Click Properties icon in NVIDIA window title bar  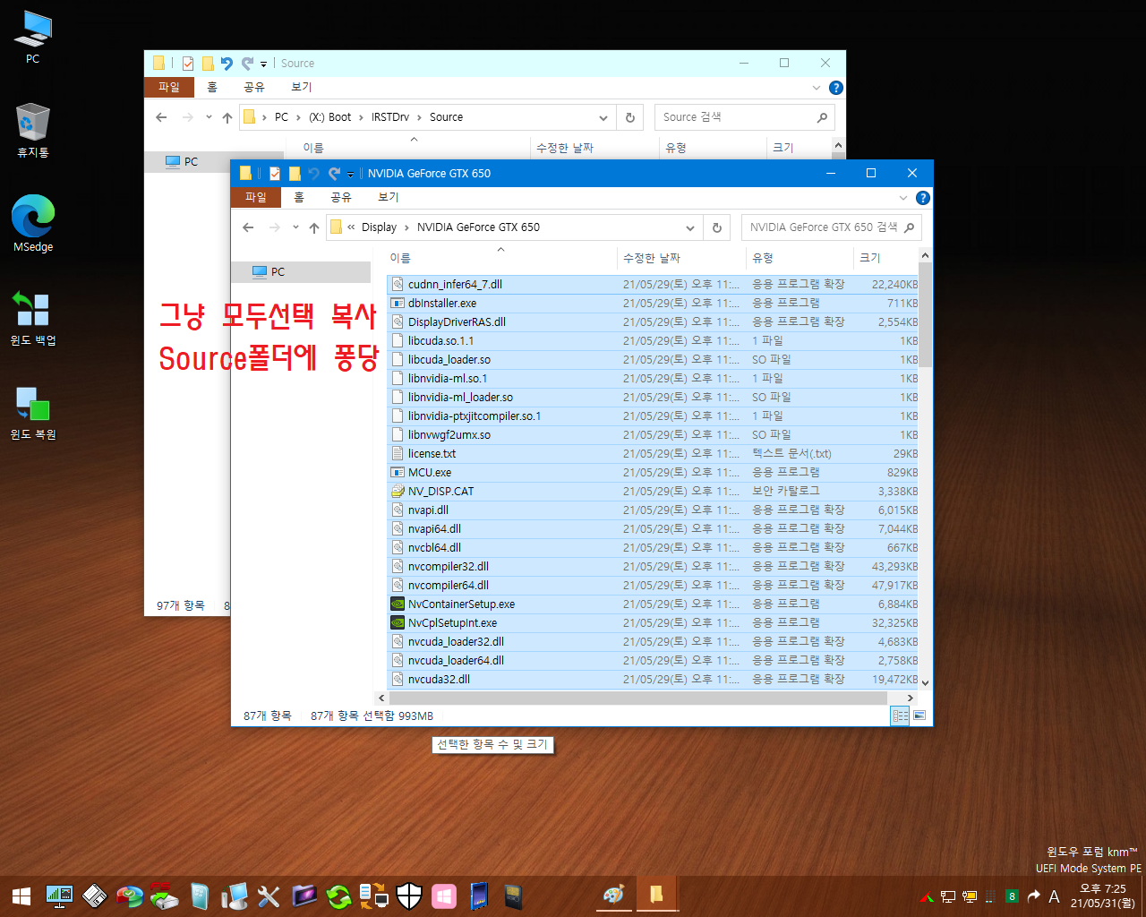pos(275,174)
